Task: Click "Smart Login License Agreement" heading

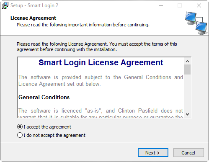Action: coord(101,62)
